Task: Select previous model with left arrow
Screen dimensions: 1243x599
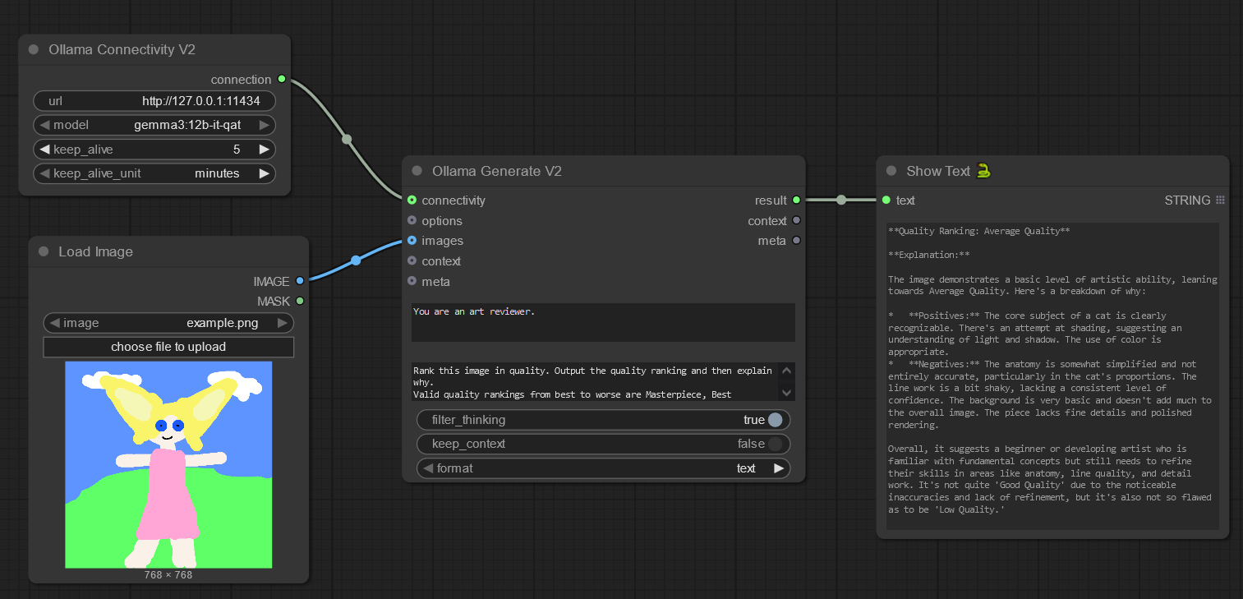Action: (44, 126)
